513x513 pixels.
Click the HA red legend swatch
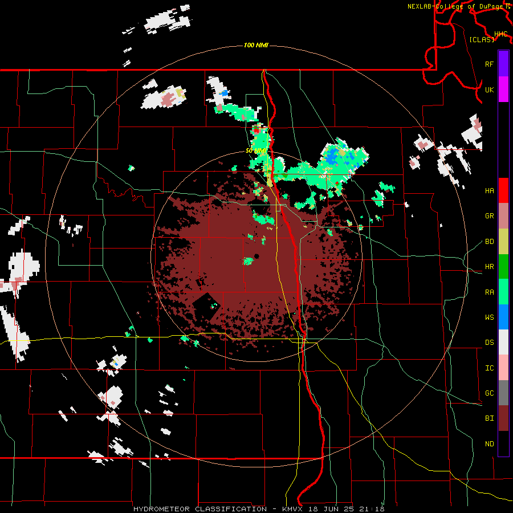[x=503, y=190]
